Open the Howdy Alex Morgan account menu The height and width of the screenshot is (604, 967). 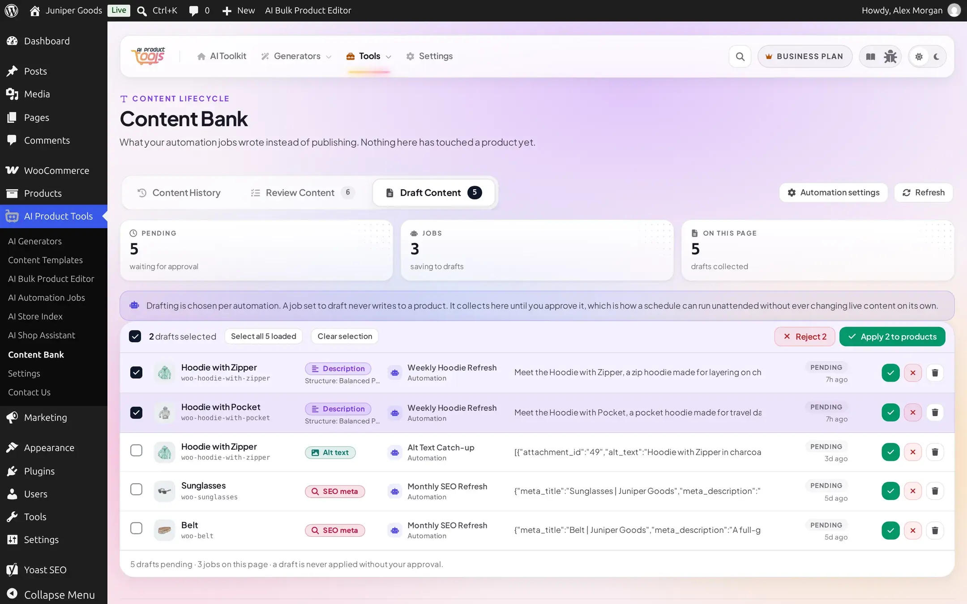tap(911, 10)
